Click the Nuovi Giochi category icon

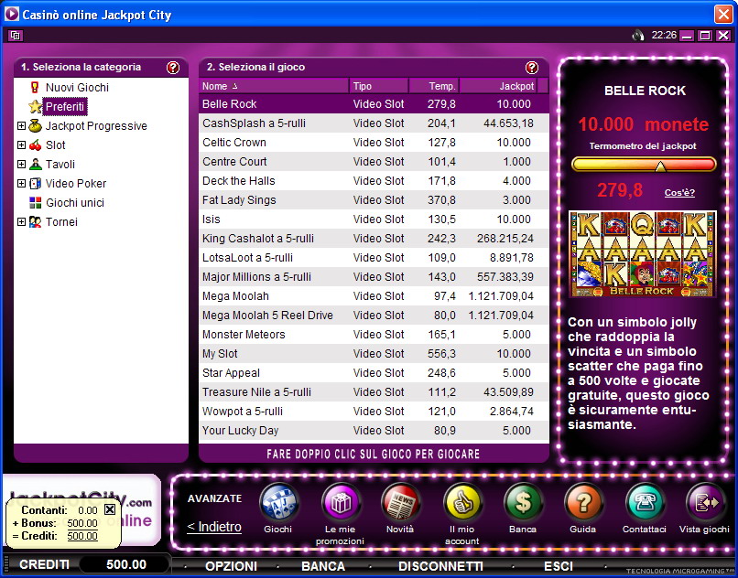click(35, 88)
